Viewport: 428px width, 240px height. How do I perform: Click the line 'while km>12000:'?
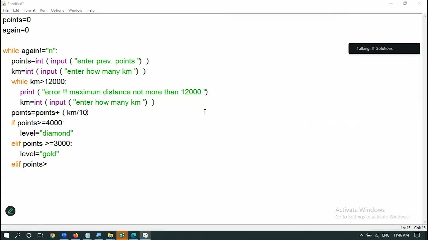39,82
